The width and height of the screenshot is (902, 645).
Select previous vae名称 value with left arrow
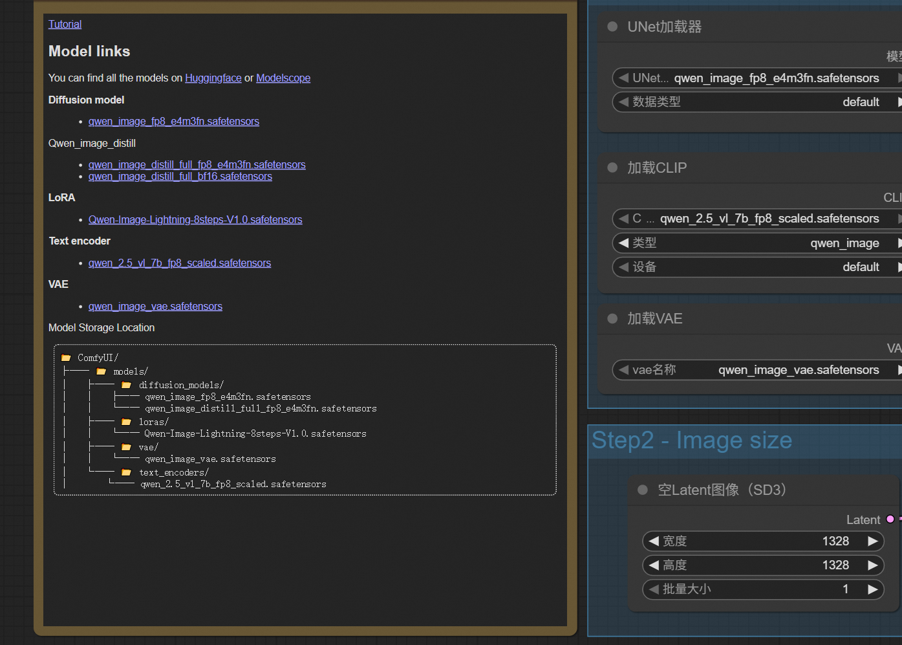[623, 369]
